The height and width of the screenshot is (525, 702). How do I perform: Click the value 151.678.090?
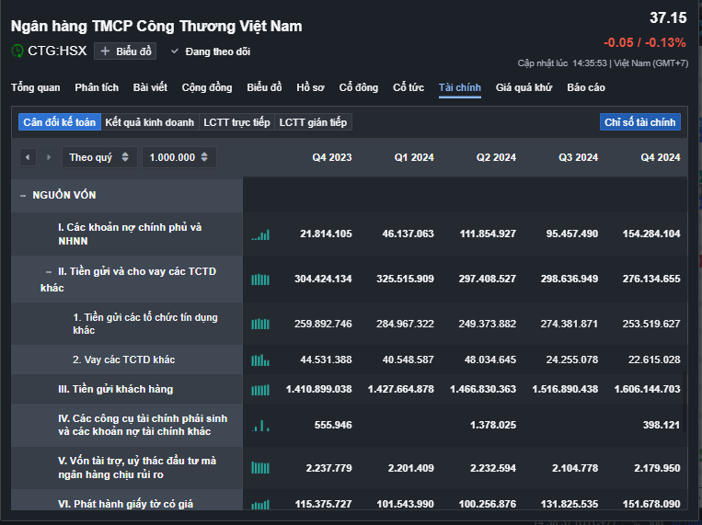coord(651,504)
